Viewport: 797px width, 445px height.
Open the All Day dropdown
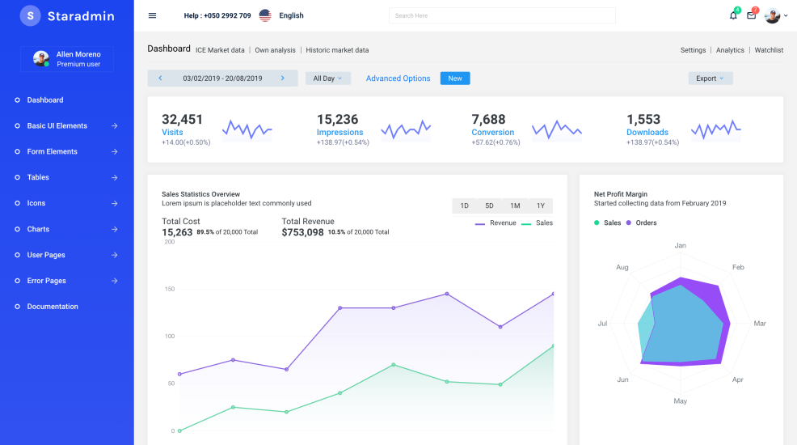click(x=327, y=78)
